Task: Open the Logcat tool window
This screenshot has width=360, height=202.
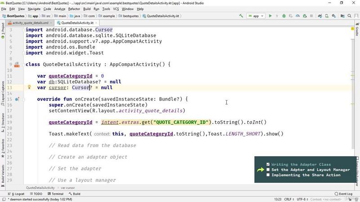Action: click(x=16, y=194)
